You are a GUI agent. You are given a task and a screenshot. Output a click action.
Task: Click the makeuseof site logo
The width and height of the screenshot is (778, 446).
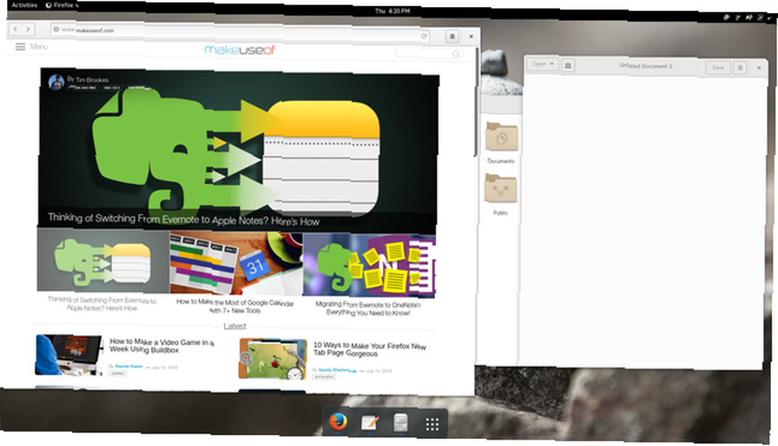[x=240, y=50]
